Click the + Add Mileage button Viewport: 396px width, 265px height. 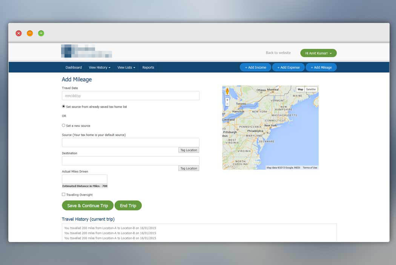(321, 68)
